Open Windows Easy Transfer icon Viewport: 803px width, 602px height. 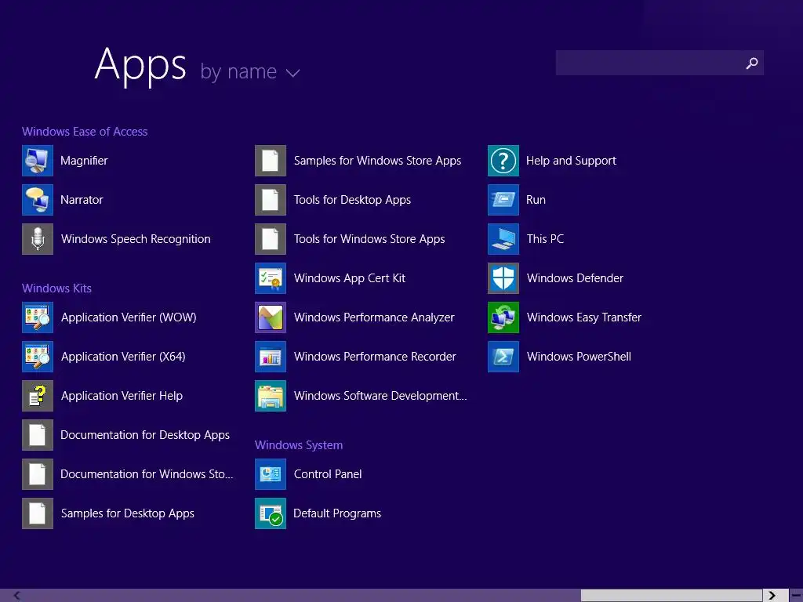503,317
